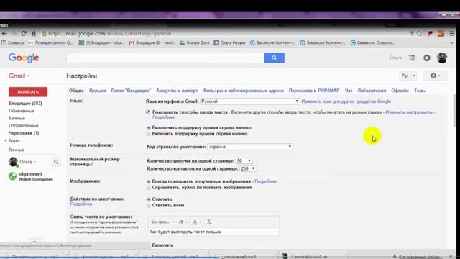Open the Ольга Несвит bookmark
The image size is (460, 259).
point(229,42)
